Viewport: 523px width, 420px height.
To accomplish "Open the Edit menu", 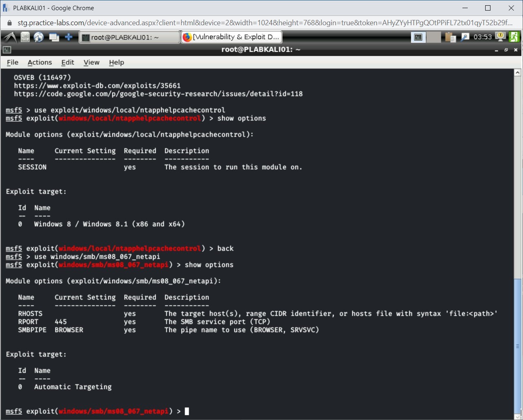I will pos(68,62).
